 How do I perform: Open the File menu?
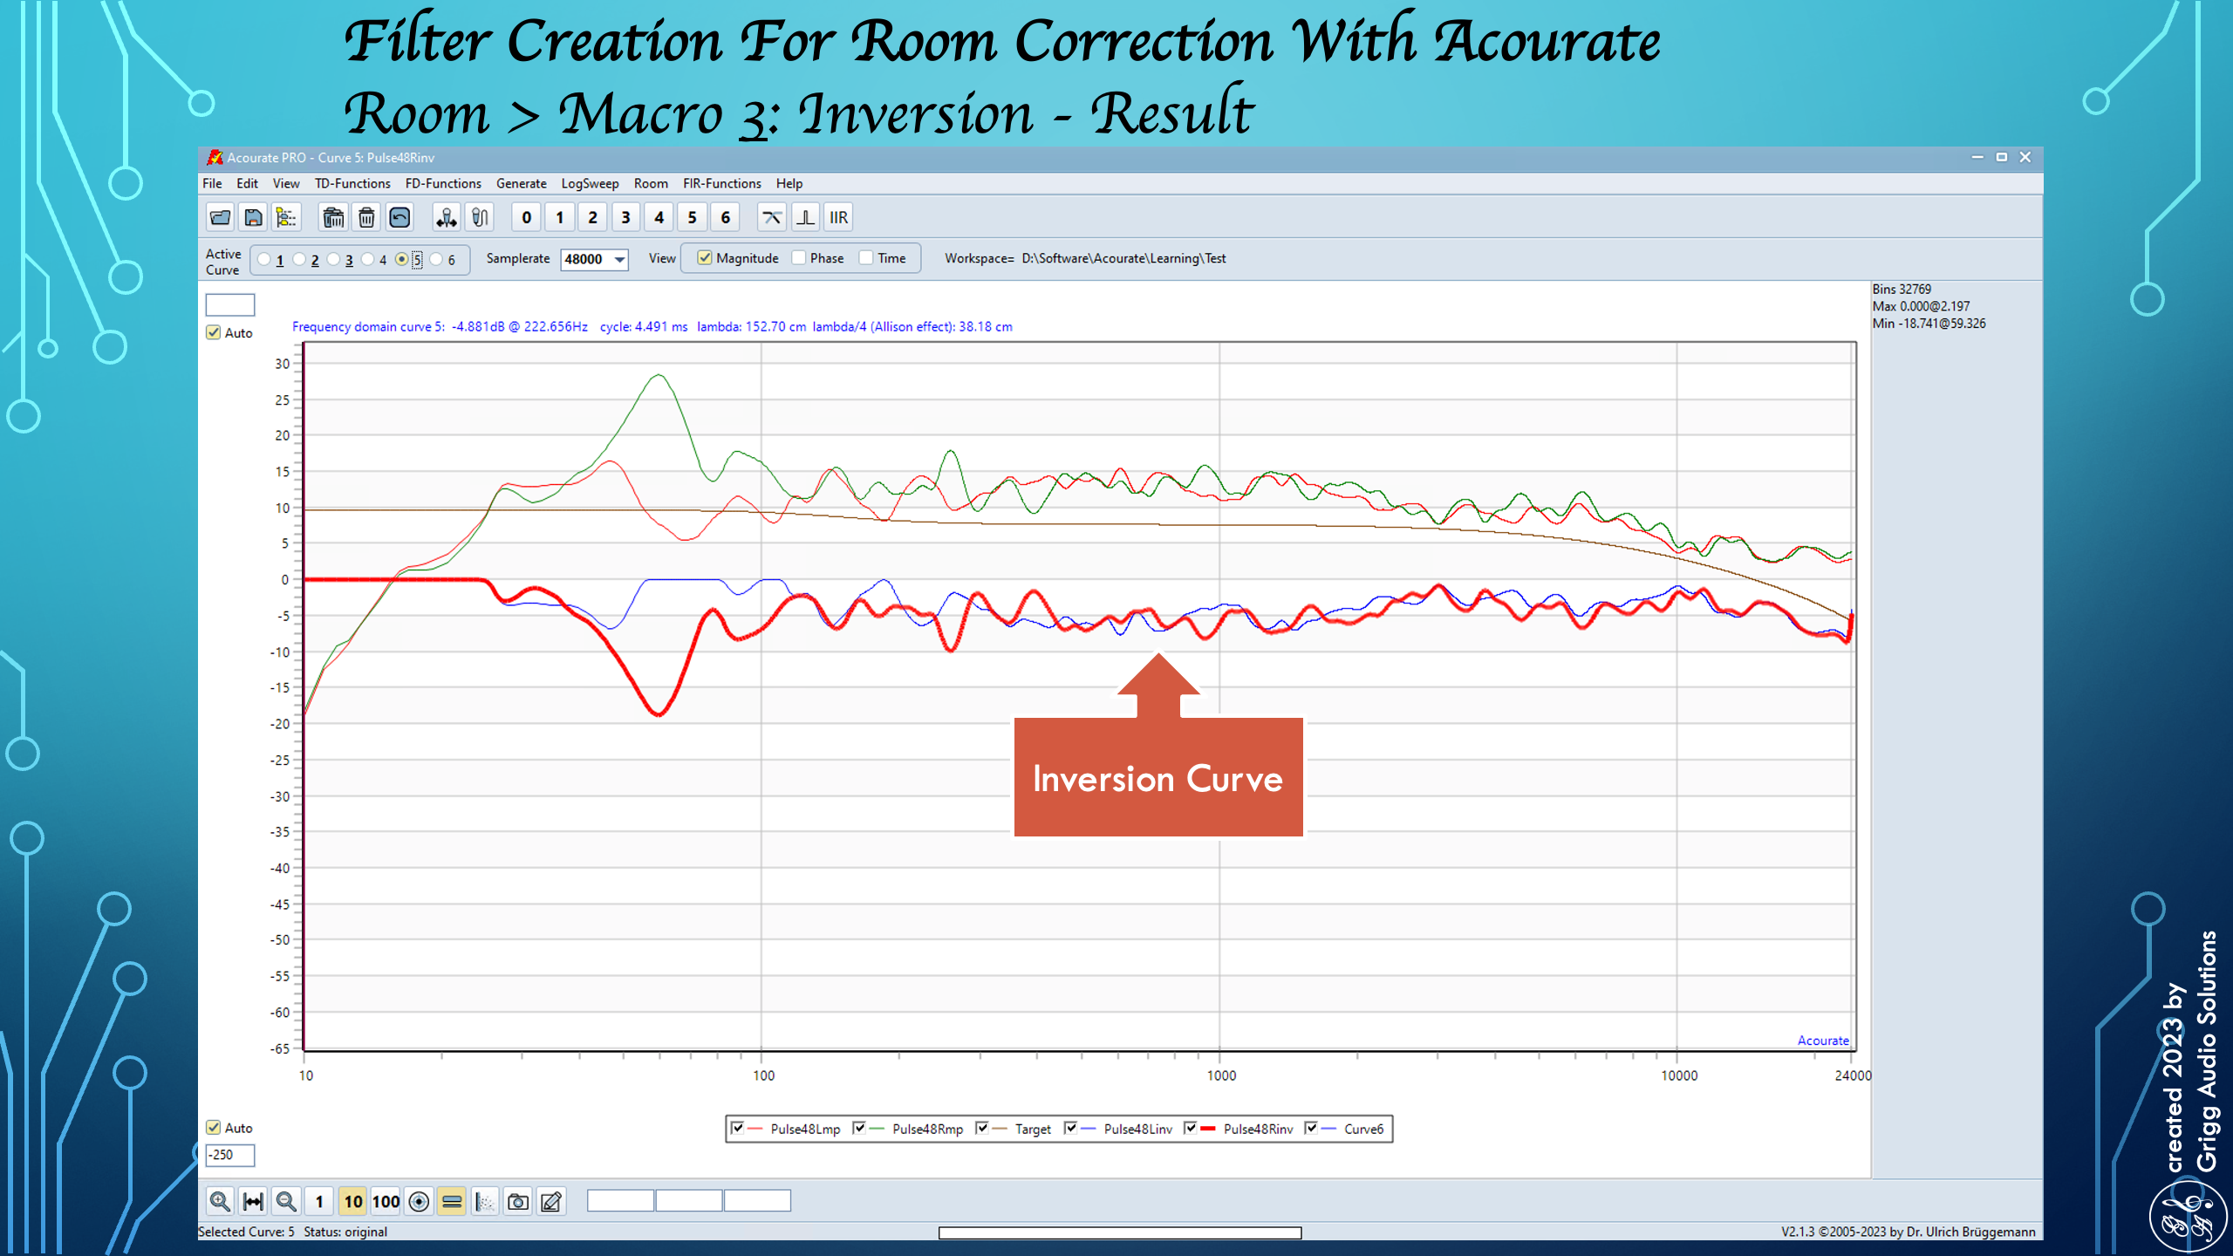coord(212,183)
